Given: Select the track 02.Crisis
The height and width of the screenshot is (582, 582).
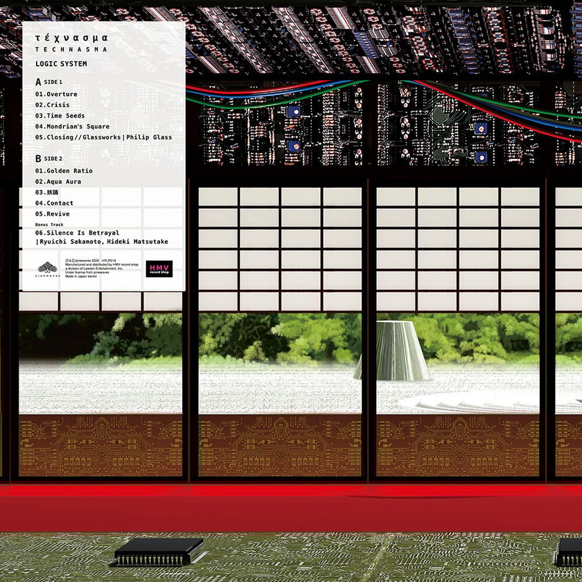Looking at the screenshot, I should coord(53,105).
